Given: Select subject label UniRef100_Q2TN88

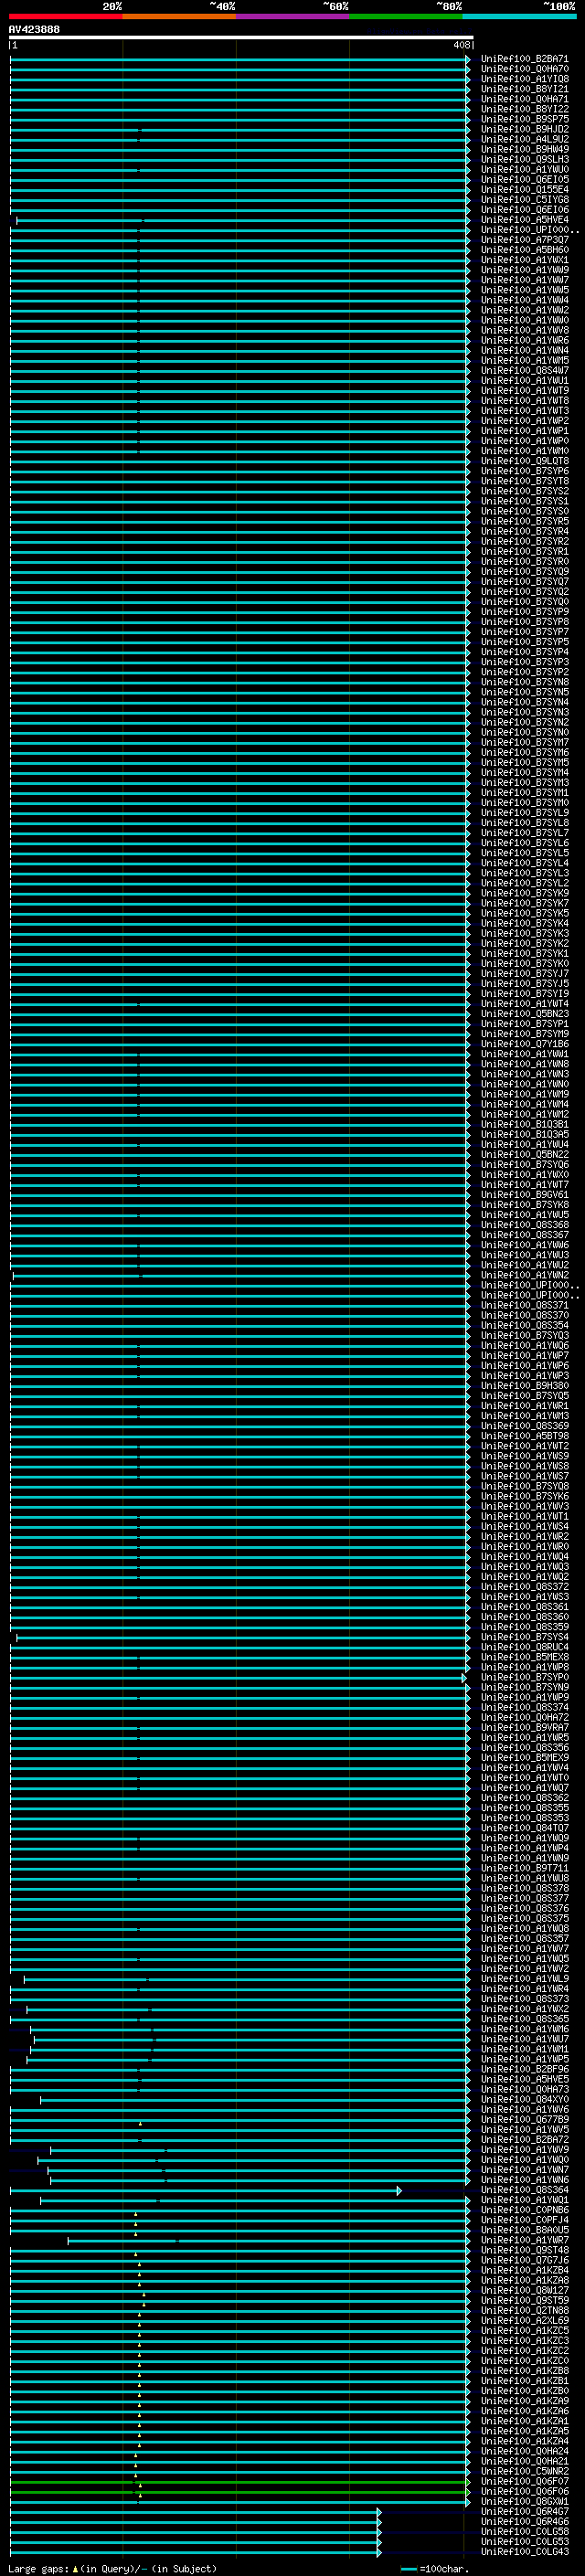Looking at the screenshot, I should 525,2310.
